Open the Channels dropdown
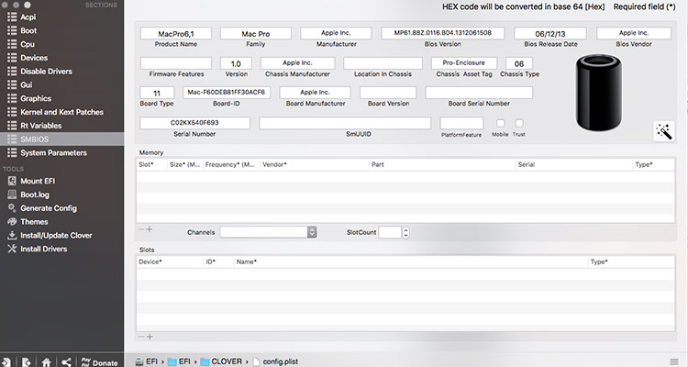Image resolution: width=688 pixels, height=367 pixels. point(268,232)
